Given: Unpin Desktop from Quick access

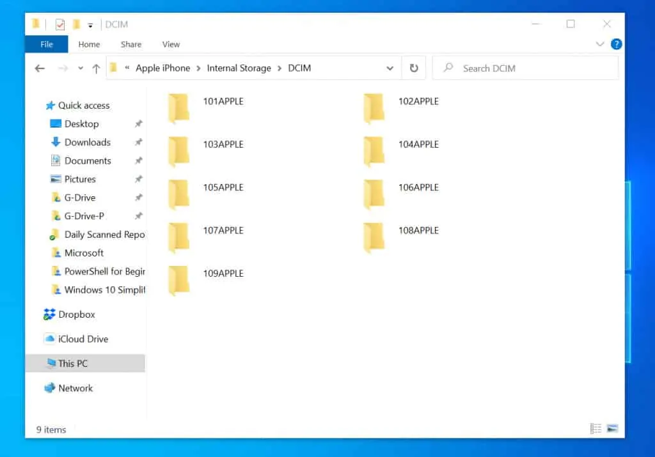Looking at the screenshot, I should (x=138, y=123).
